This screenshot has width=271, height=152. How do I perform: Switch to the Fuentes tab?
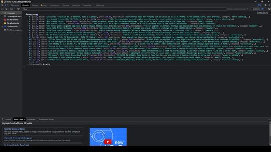coord(35,5)
